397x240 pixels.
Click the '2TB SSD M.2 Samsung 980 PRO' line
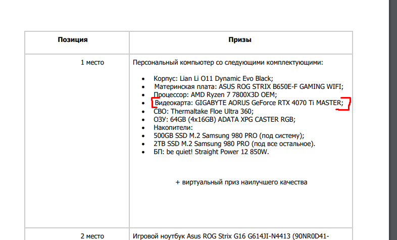[x=234, y=144]
